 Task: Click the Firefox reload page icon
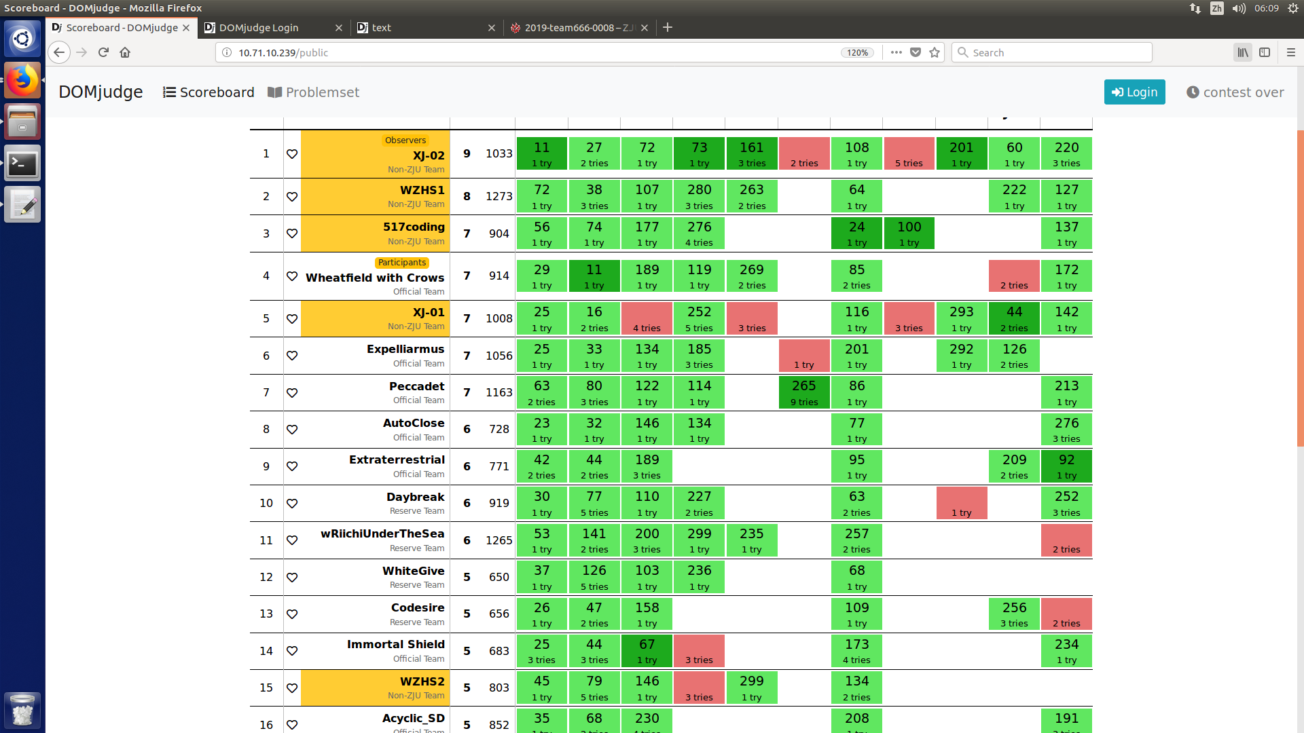[103, 52]
